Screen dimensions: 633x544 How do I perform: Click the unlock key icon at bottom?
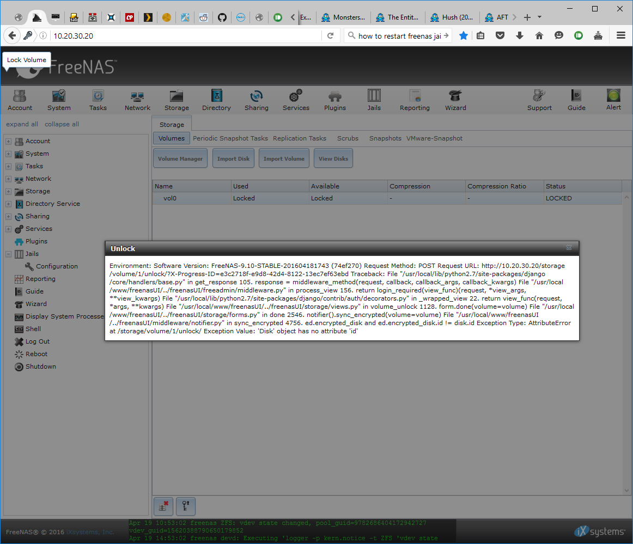pyautogui.click(x=186, y=506)
